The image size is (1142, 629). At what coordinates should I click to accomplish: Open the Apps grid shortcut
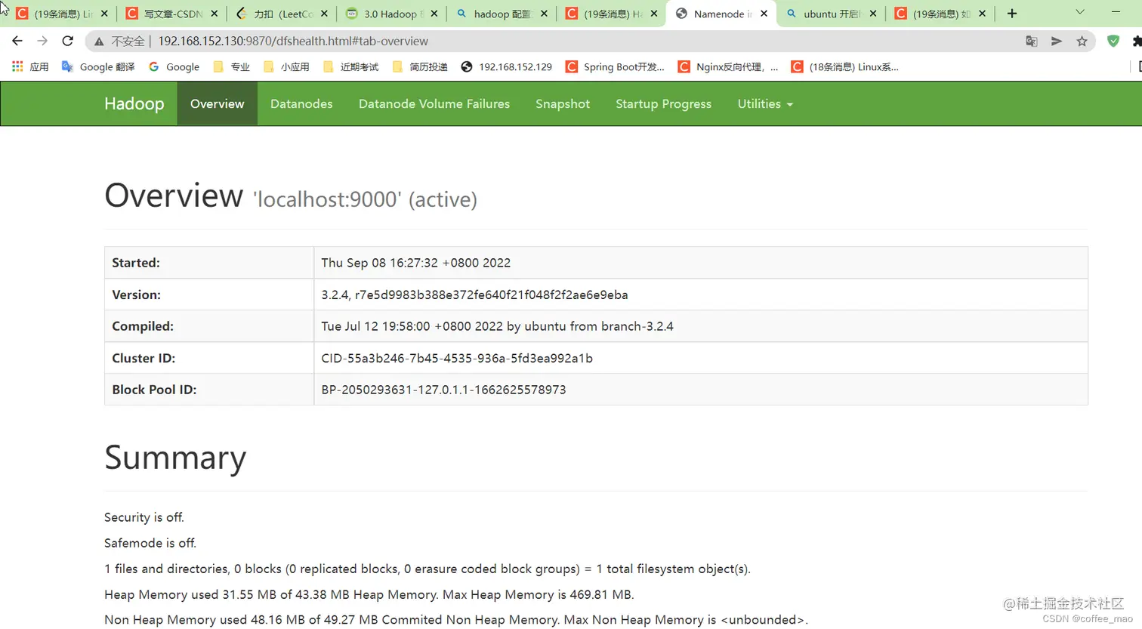[31, 67]
